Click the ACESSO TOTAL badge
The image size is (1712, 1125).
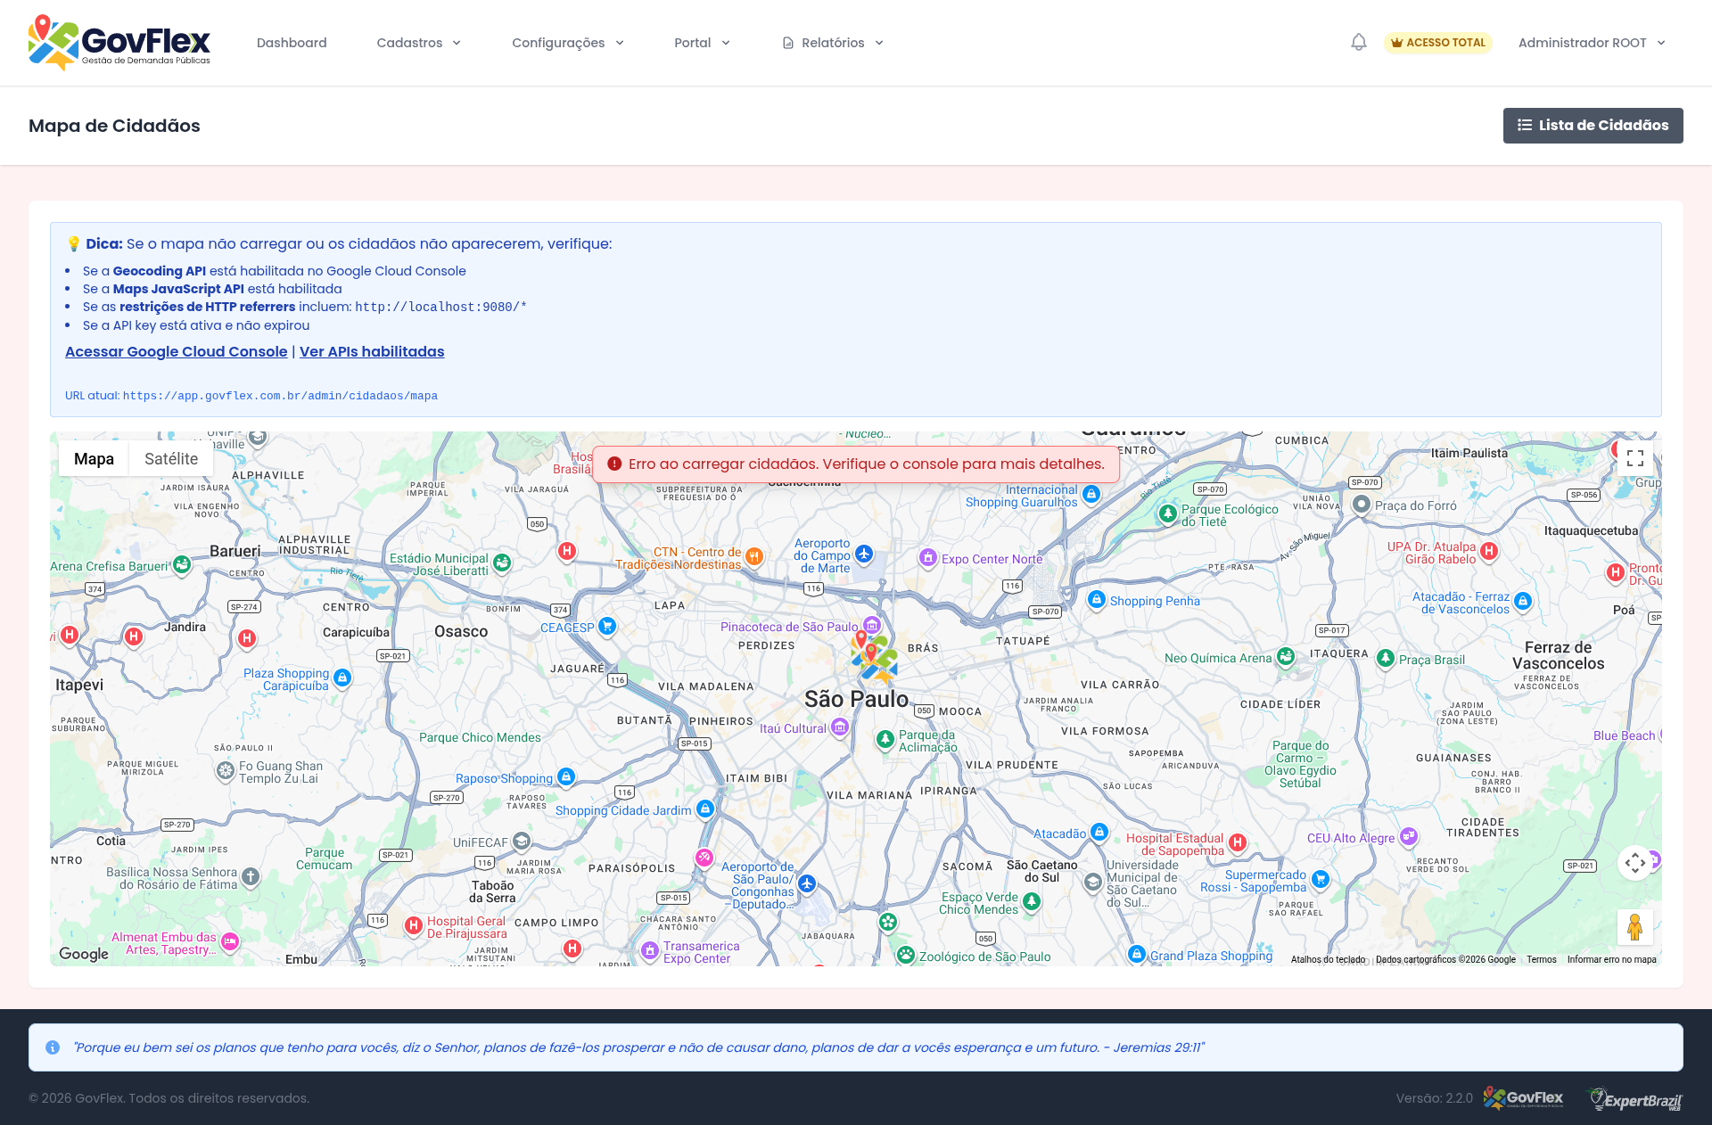coord(1437,43)
